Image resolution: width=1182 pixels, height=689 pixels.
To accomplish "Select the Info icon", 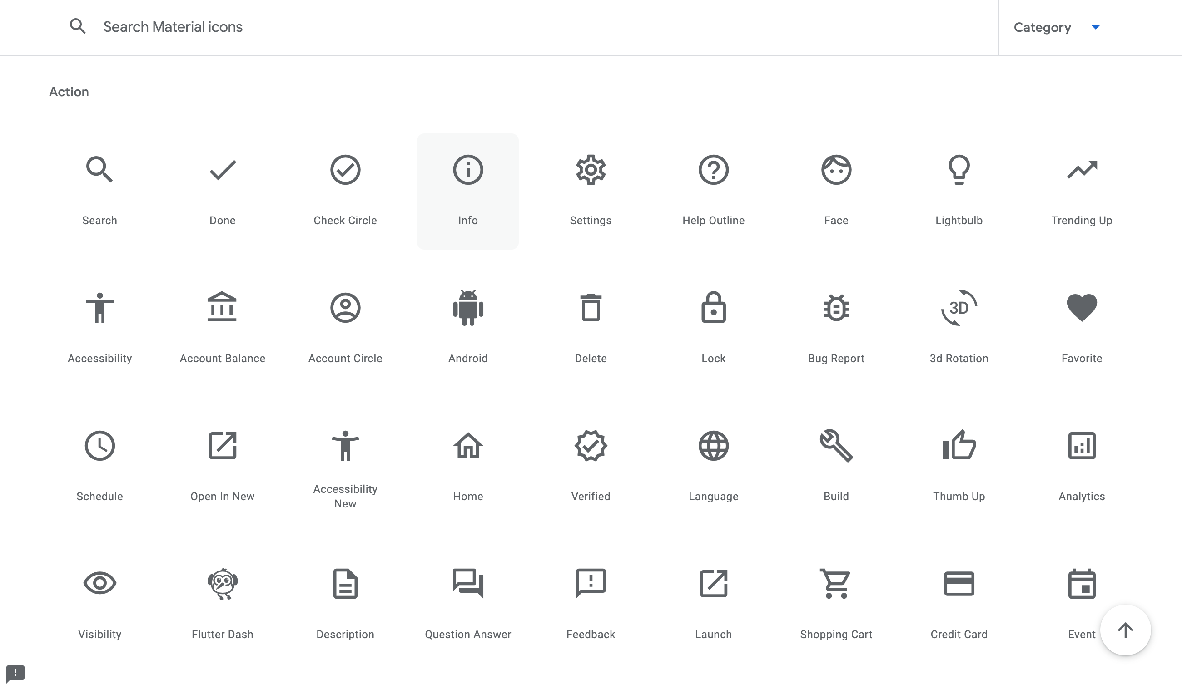I will pos(467,170).
